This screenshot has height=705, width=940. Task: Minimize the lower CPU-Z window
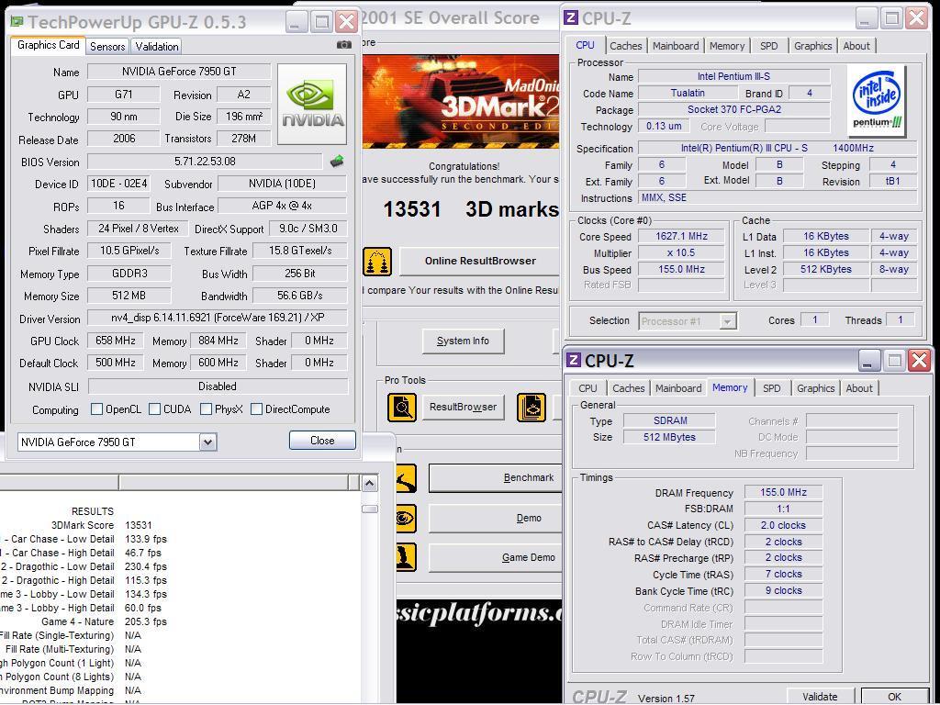868,360
